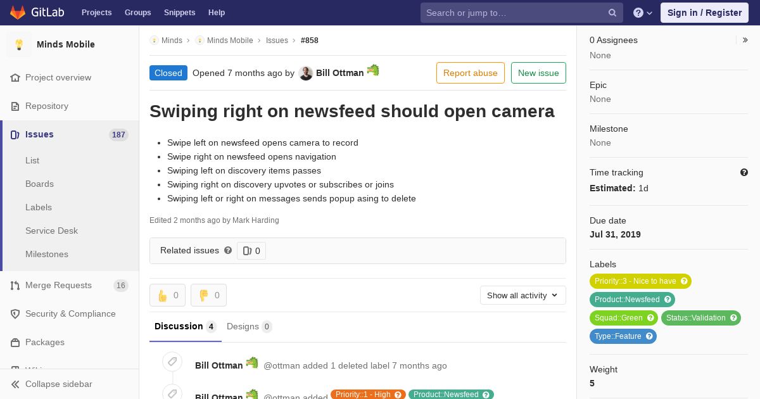Switch to the Designs tab

pos(250,327)
